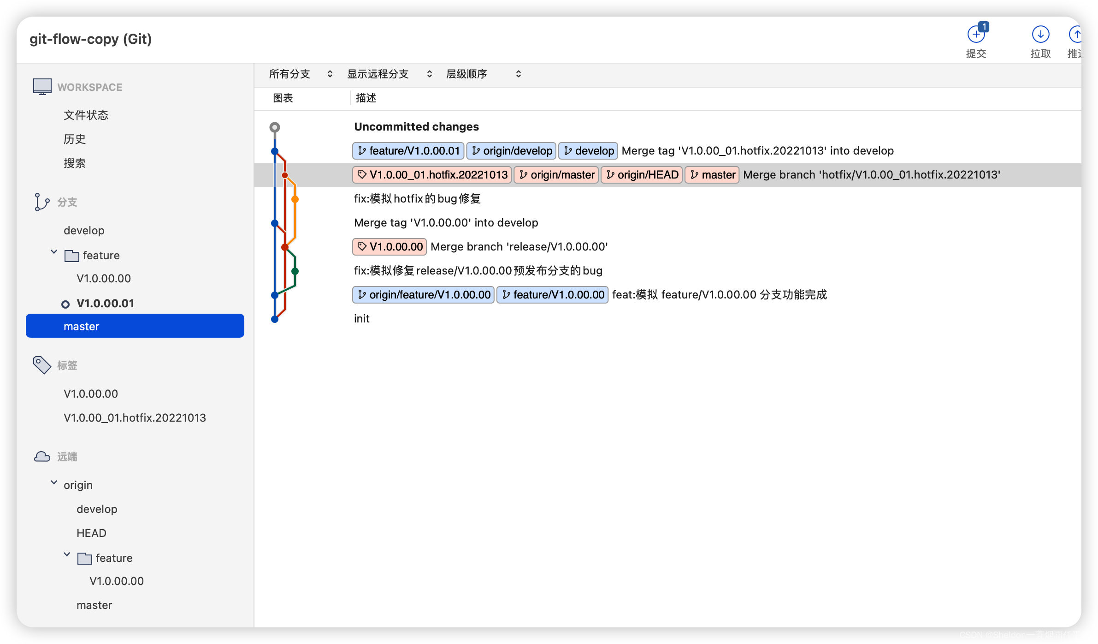Click the feature/V1.0.00.01 branch label

point(408,151)
